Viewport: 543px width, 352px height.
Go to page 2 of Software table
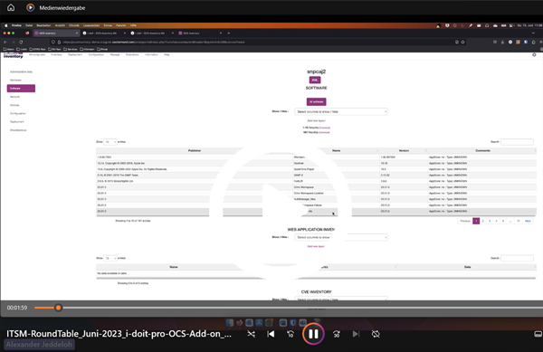(482, 221)
